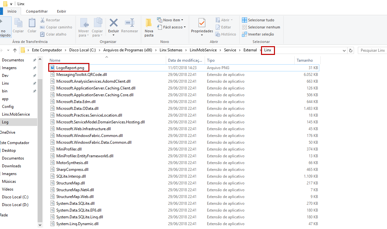The height and width of the screenshot is (229, 387).
Task: Open the Histórico command
Action: pyautogui.click(x=226, y=34)
